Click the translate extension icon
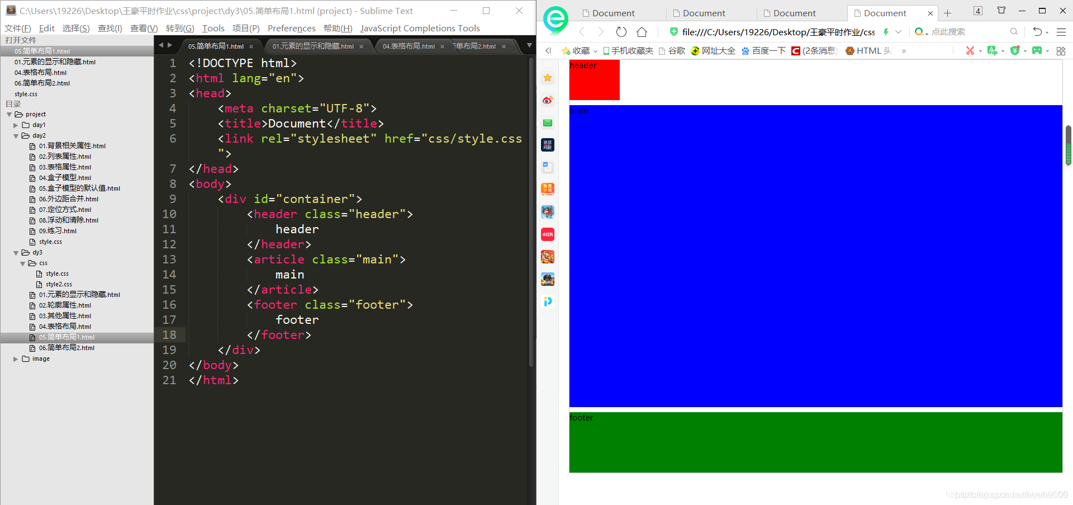This screenshot has width=1073, height=505. click(x=992, y=51)
